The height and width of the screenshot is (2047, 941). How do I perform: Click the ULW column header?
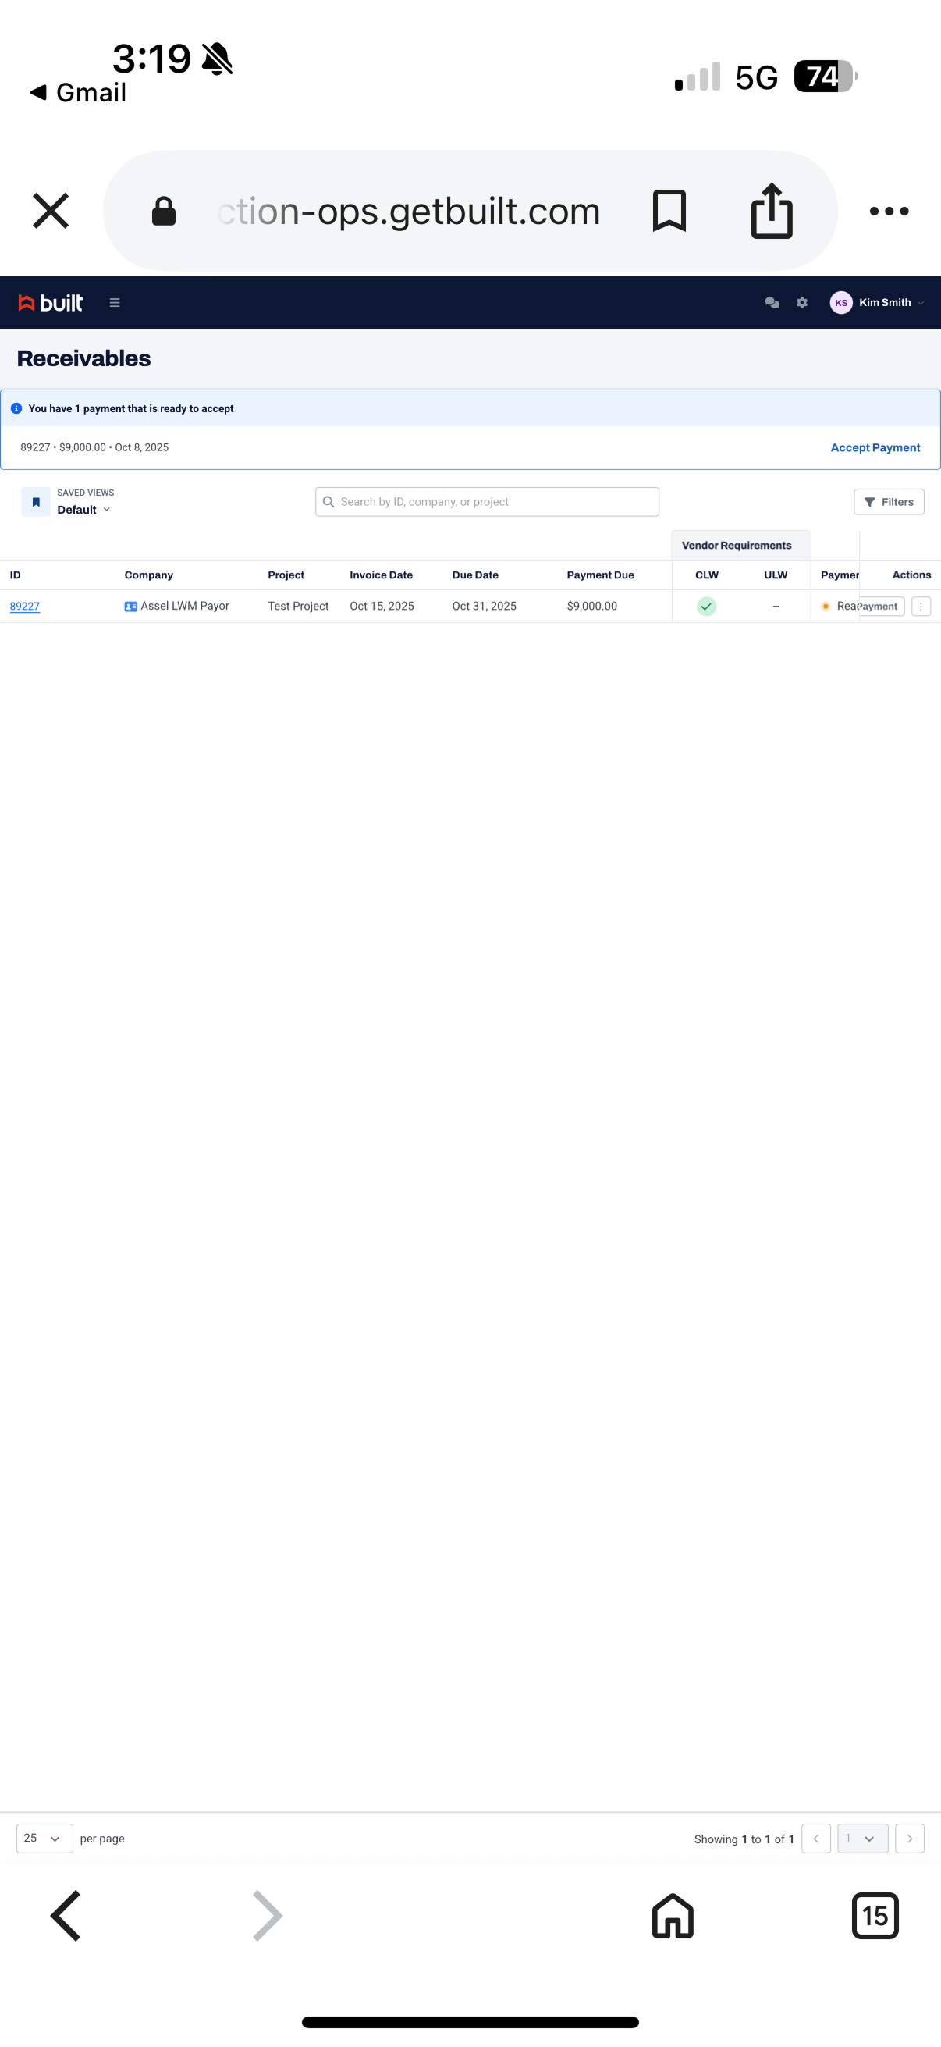(775, 575)
